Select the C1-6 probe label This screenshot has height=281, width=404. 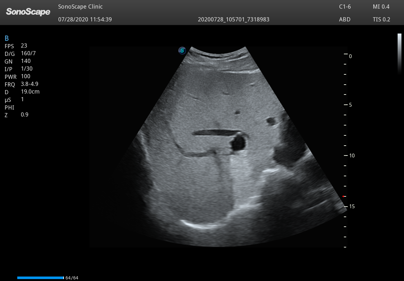(345, 7)
